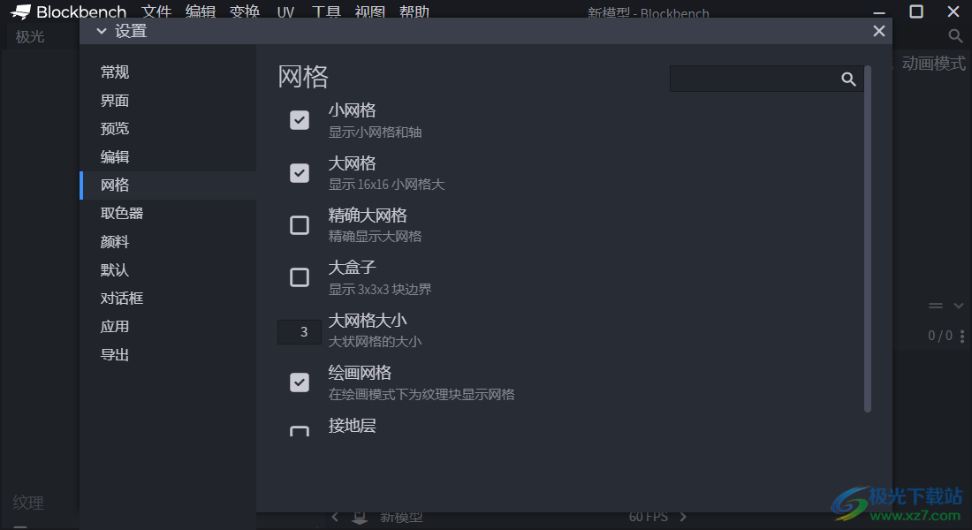Screen dimensions: 972x530
Task: Click the Blockbench logo icon
Action: (x=20, y=11)
